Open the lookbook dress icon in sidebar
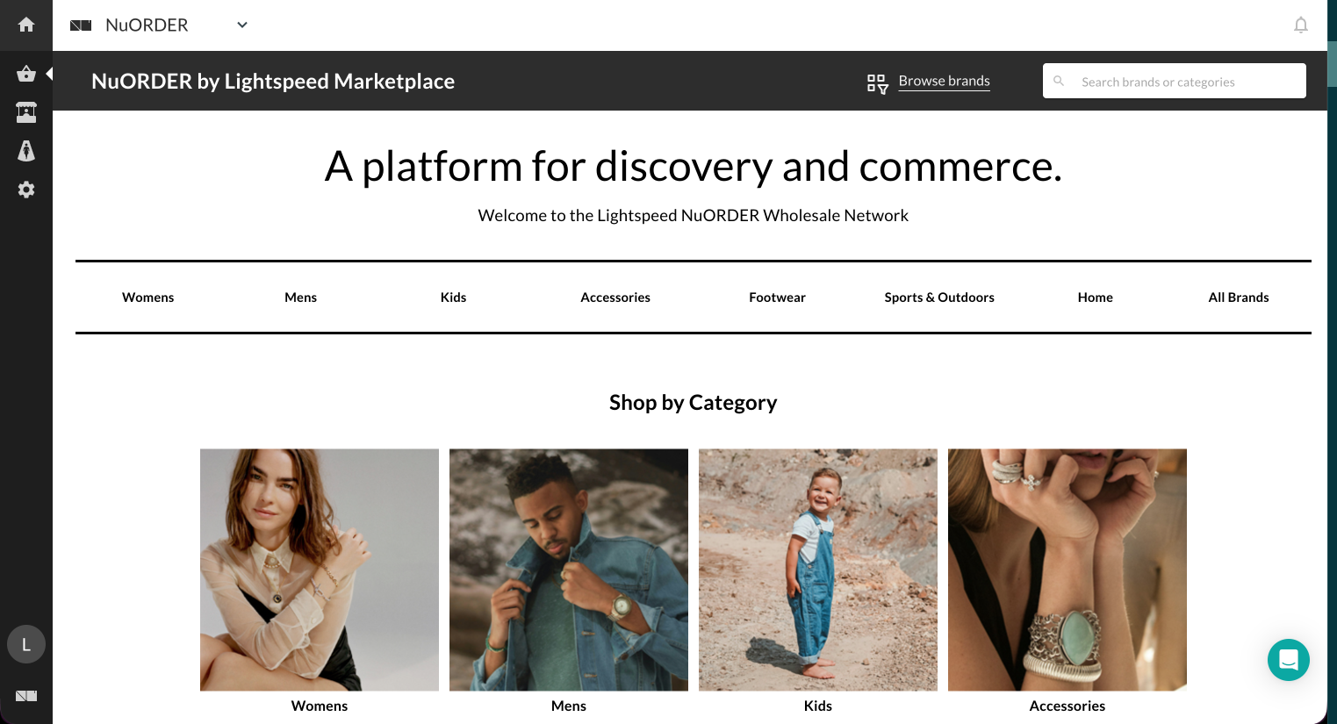Screen dimensions: 1337x724 (x=26, y=151)
